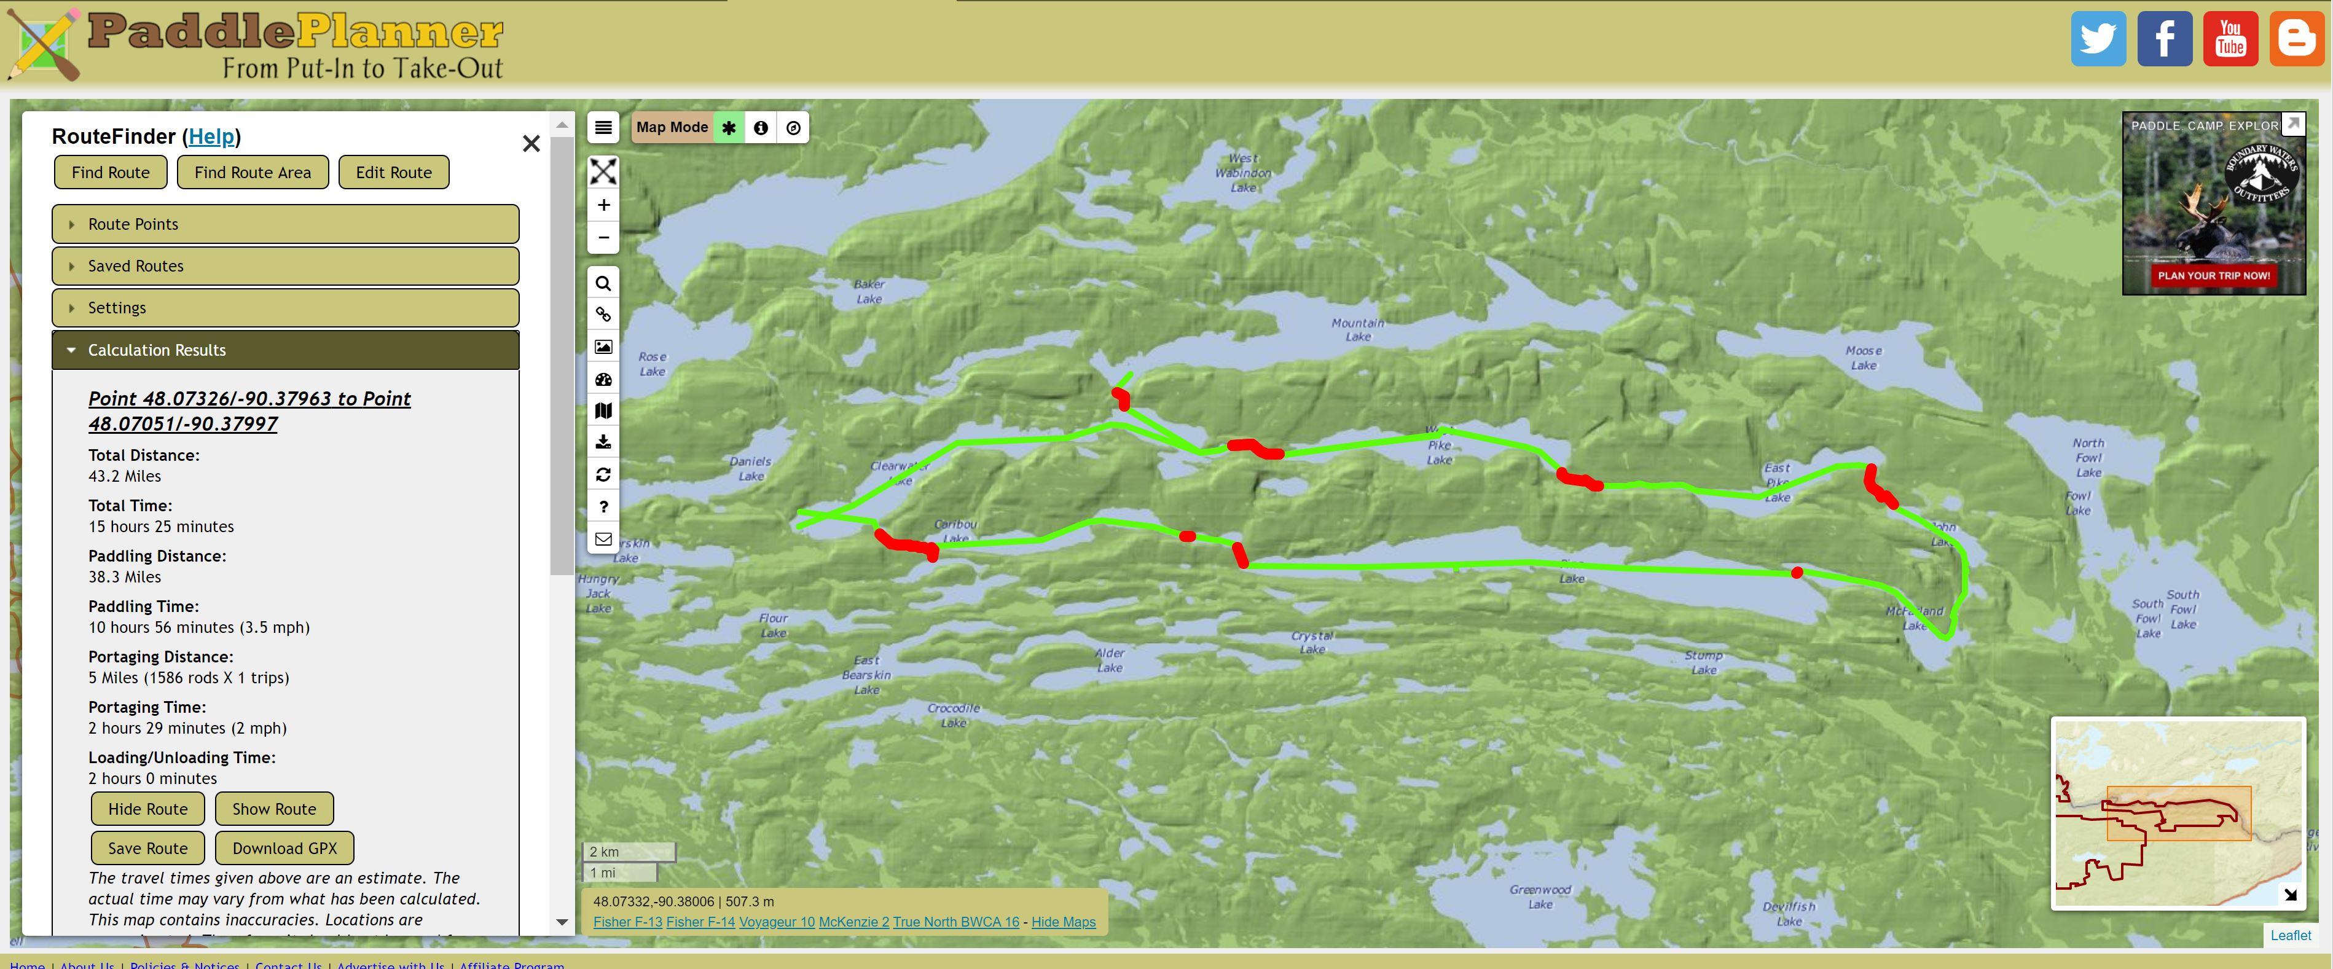Image resolution: width=2333 pixels, height=969 pixels.
Task: Click the red portage near Caribou Lake
Action: (x=906, y=545)
